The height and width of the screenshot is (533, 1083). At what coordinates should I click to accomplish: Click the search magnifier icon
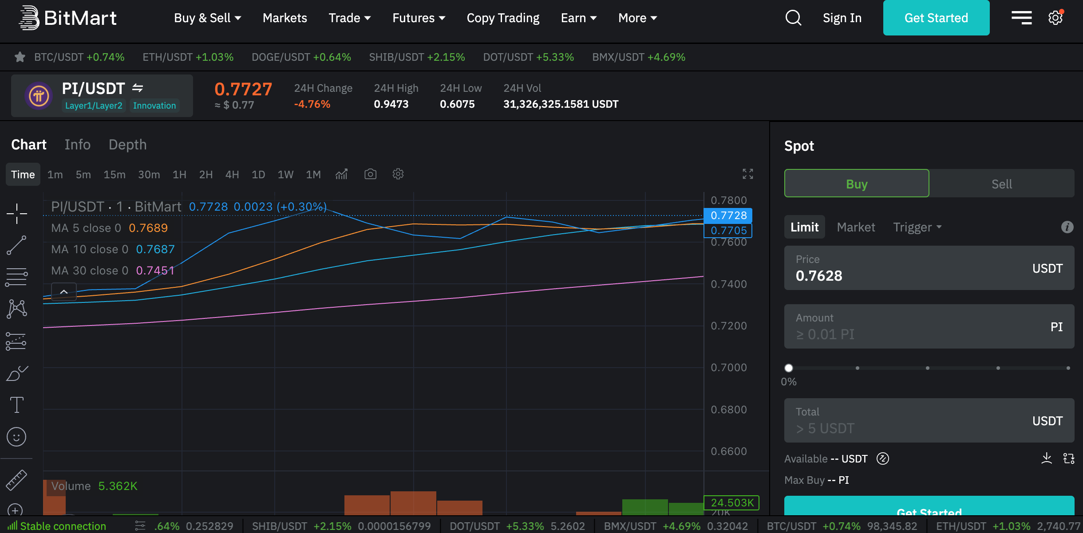pos(793,18)
